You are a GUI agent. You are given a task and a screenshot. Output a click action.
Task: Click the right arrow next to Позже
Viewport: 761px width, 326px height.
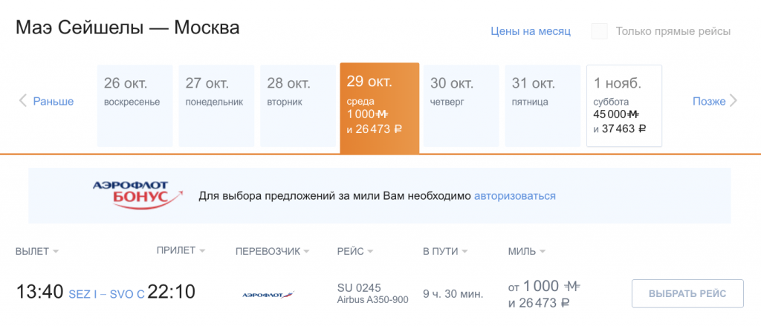pos(734,101)
